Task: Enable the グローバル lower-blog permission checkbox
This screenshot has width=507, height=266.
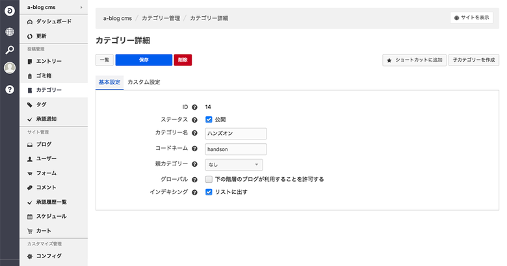Action: [209, 179]
